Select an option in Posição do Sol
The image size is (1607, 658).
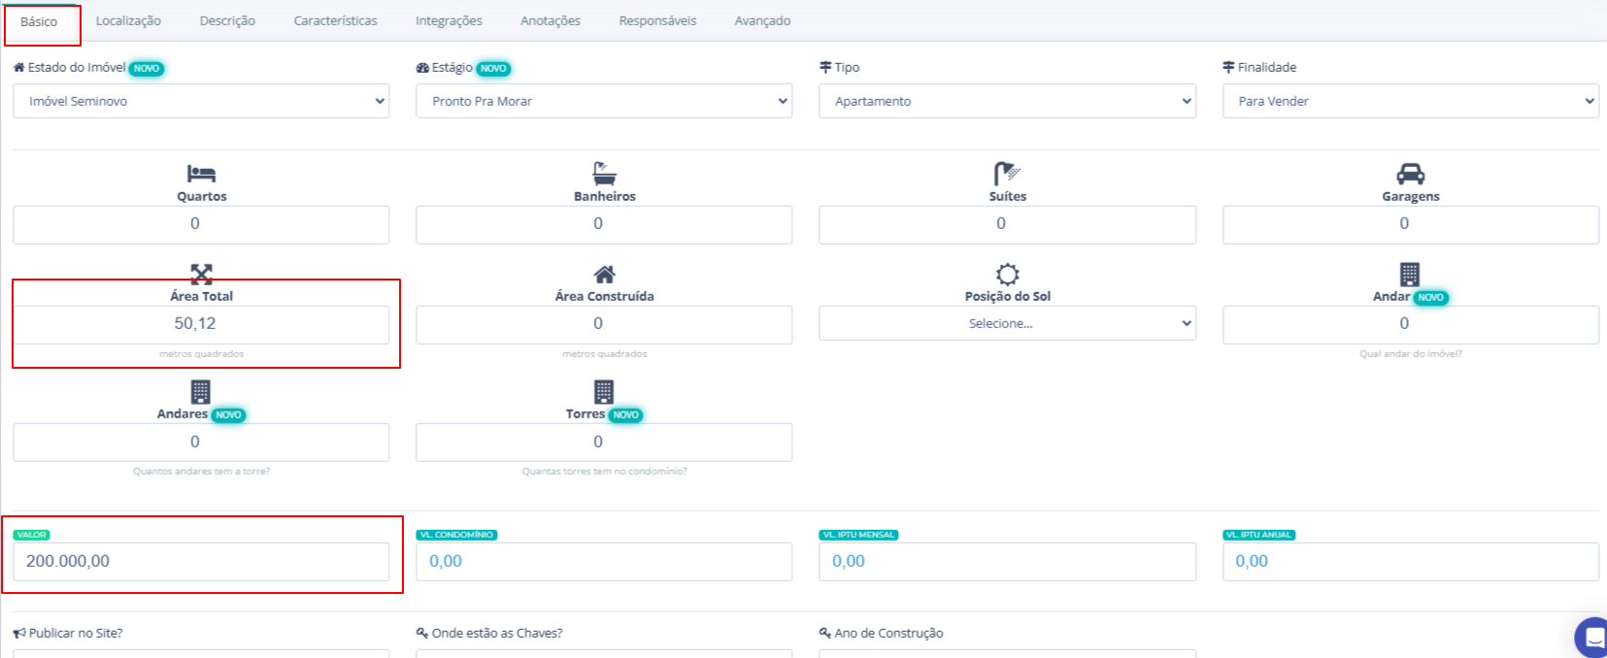[x=1007, y=323]
